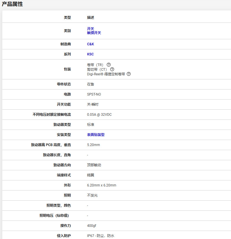Select the 零件状态 row label
Image resolution: width=231 pixels, height=239 pixels.
coord(64,84)
